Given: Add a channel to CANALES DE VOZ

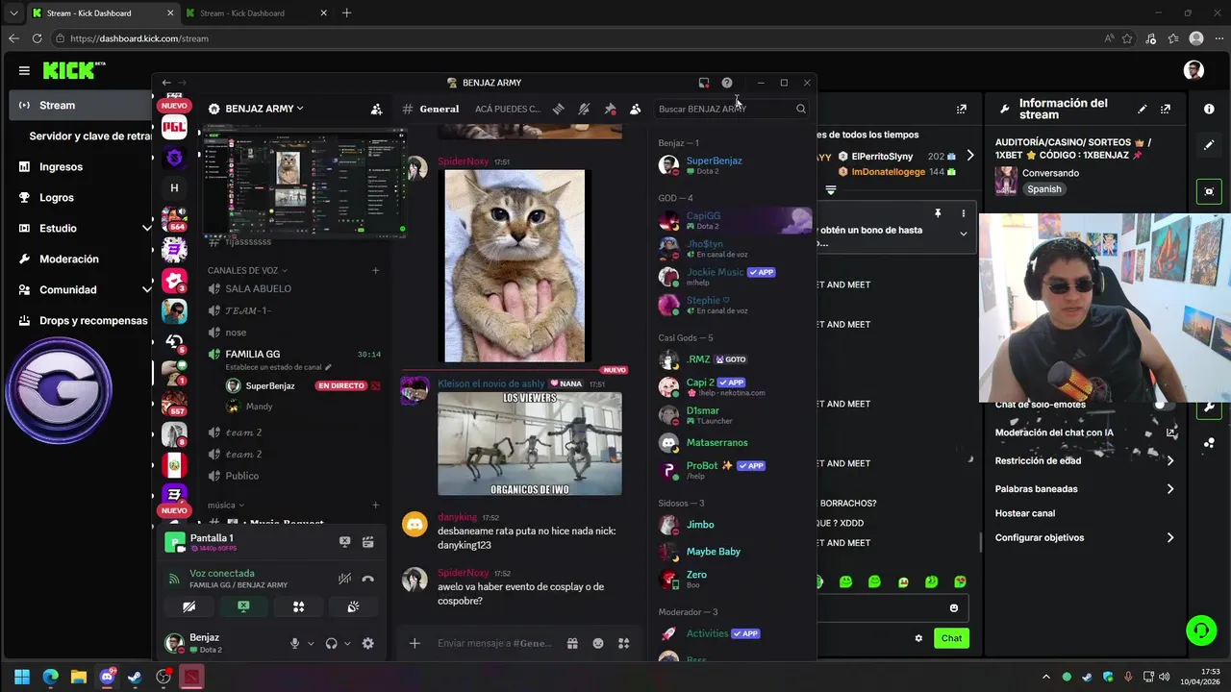Looking at the screenshot, I should [x=375, y=270].
